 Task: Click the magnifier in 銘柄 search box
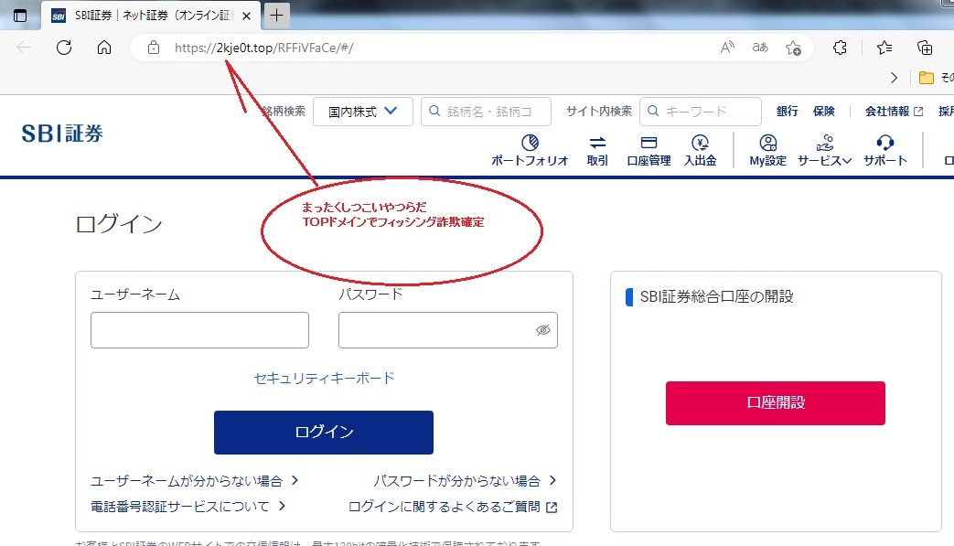click(434, 112)
